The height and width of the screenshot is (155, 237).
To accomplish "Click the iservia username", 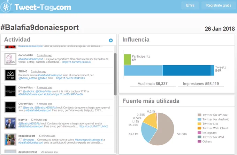I will click(23, 120).
